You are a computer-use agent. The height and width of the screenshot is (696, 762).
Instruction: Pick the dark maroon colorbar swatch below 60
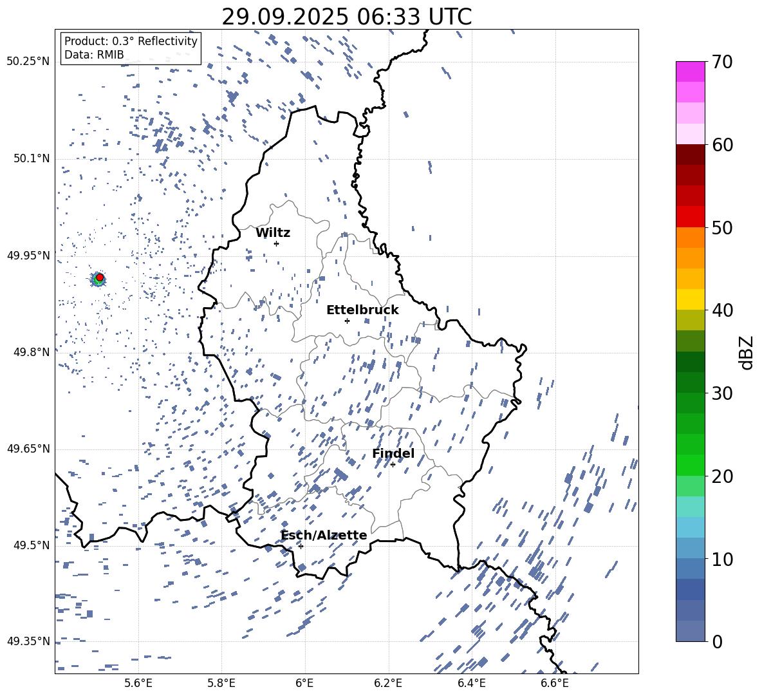(690, 155)
